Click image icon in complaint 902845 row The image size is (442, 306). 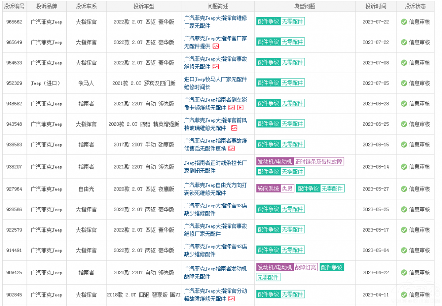(x=232, y=299)
